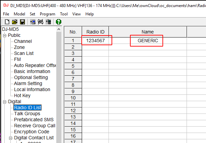Open Prefabricated SMS tree item
Viewport: 206px width, 143px height.
pos(34,120)
